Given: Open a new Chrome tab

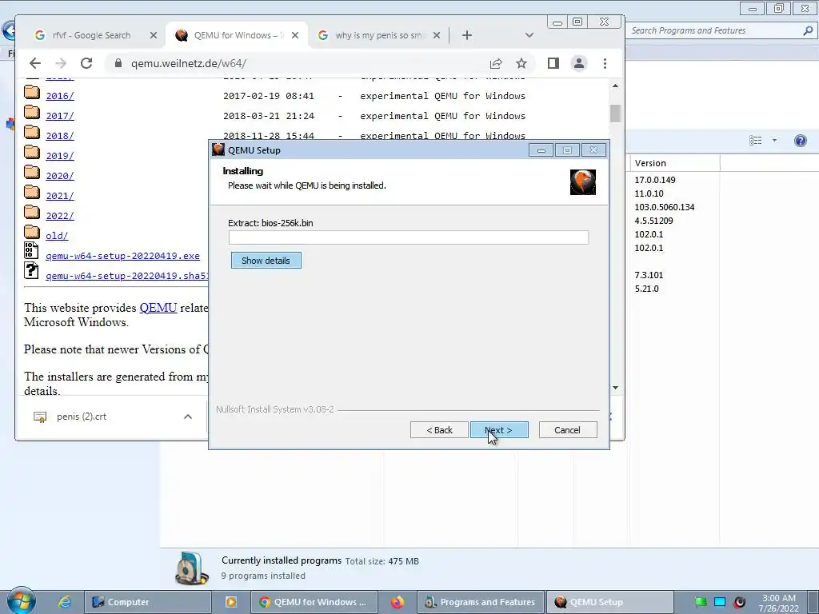Looking at the screenshot, I should click(x=467, y=35).
